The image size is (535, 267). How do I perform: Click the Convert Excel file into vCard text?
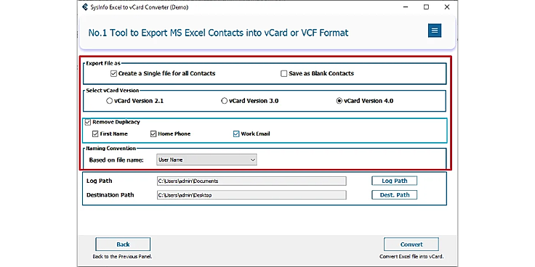click(x=411, y=256)
